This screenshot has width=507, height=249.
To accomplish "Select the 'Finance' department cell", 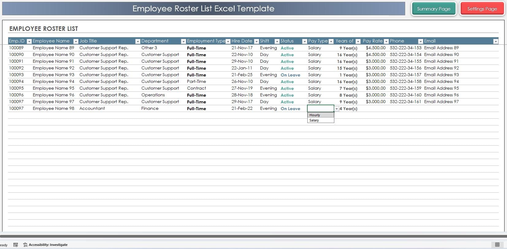I will (150, 108).
